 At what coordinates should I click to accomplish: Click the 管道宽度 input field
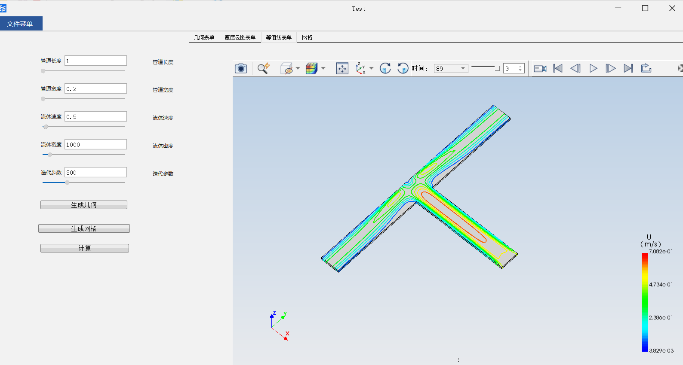point(95,88)
